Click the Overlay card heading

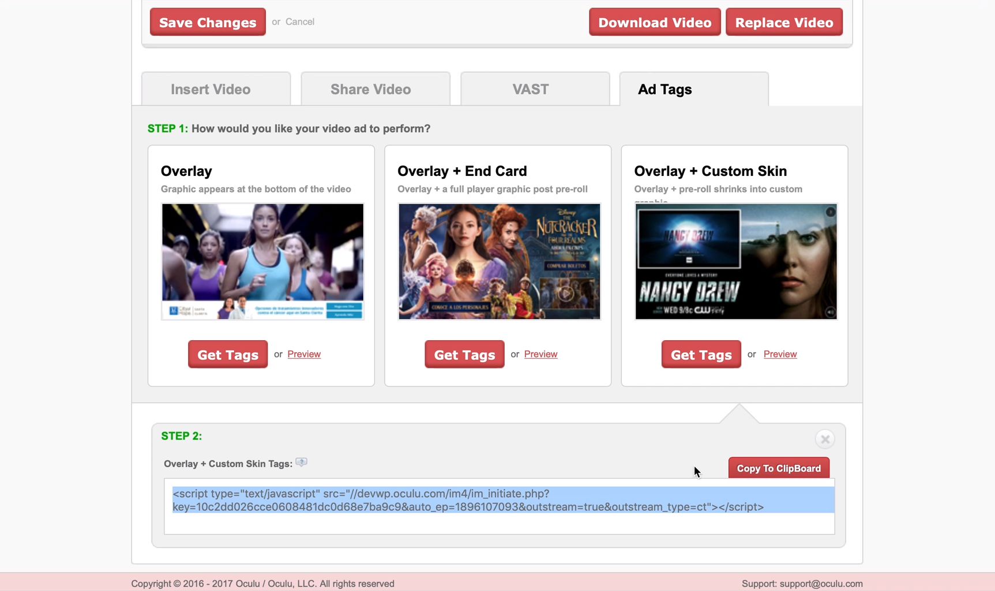[186, 171]
